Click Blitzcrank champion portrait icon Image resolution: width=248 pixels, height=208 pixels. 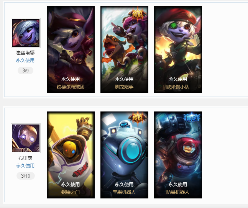(26, 138)
